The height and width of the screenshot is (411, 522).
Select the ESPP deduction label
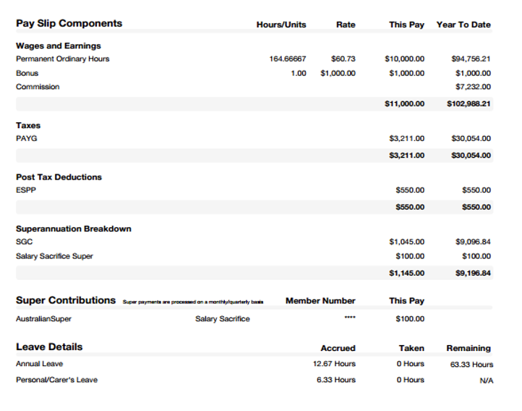coord(25,190)
